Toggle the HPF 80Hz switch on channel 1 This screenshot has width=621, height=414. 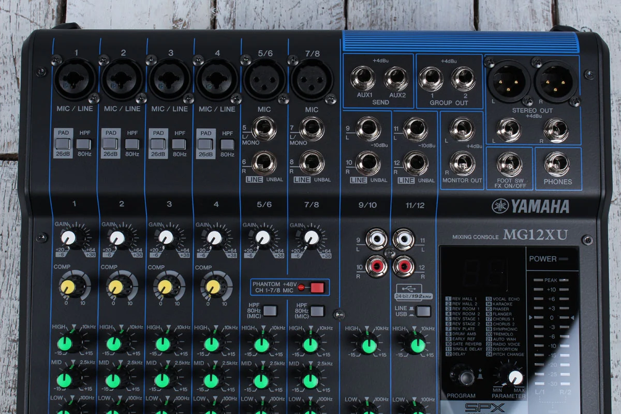point(84,144)
